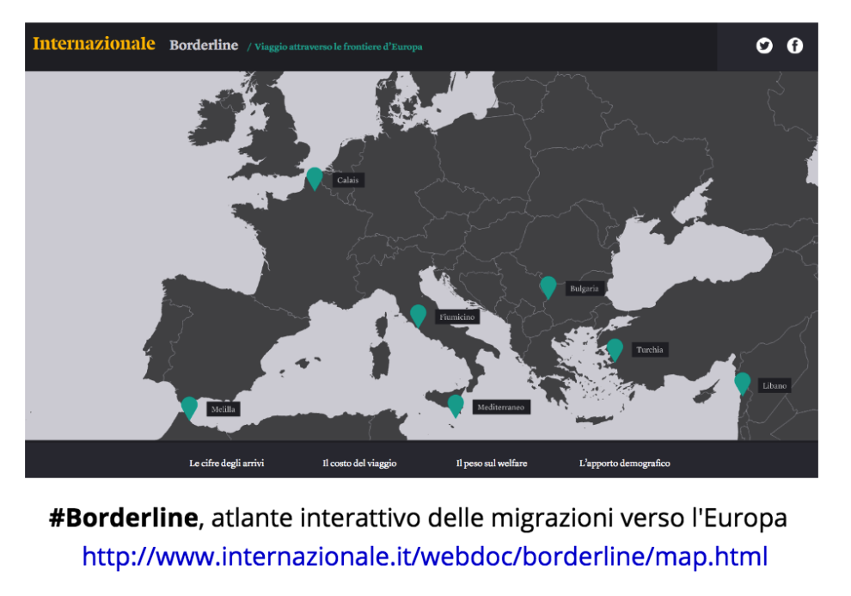Select the Fiumicino map pin
This screenshot has height=596, width=851.
418,316
